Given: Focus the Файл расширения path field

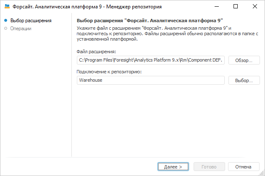Looking at the screenshot, I should [x=151, y=60].
